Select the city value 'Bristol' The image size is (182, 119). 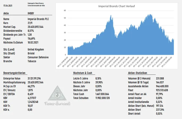31,53
